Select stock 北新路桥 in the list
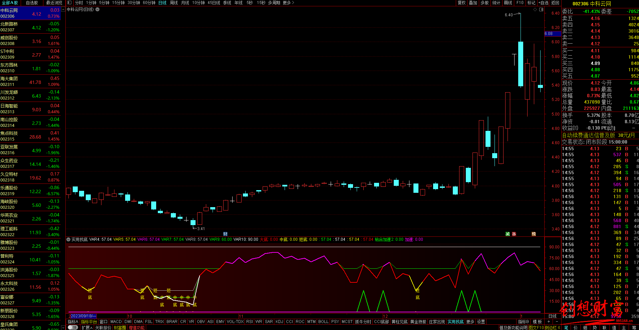 [30, 27]
